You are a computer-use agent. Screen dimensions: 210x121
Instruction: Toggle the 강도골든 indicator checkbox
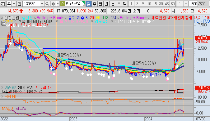(x=92, y=21)
